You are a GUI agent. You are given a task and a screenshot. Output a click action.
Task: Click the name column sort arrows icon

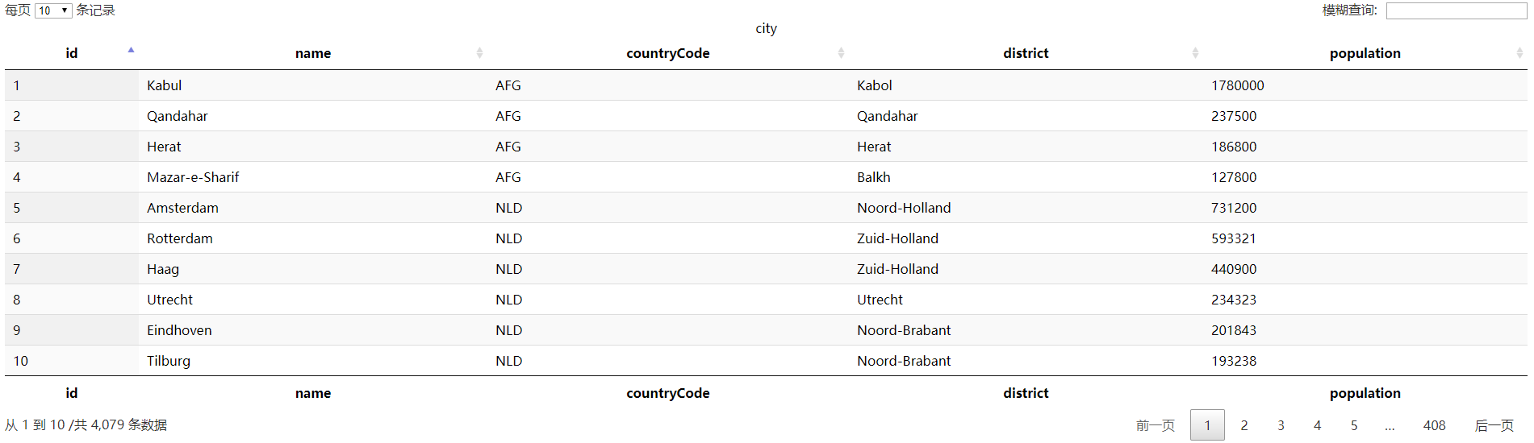[x=479, y=53]
